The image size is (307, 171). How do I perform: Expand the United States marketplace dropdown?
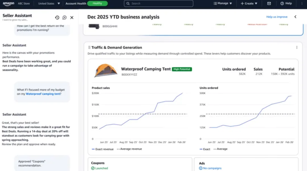click(49, 3)
